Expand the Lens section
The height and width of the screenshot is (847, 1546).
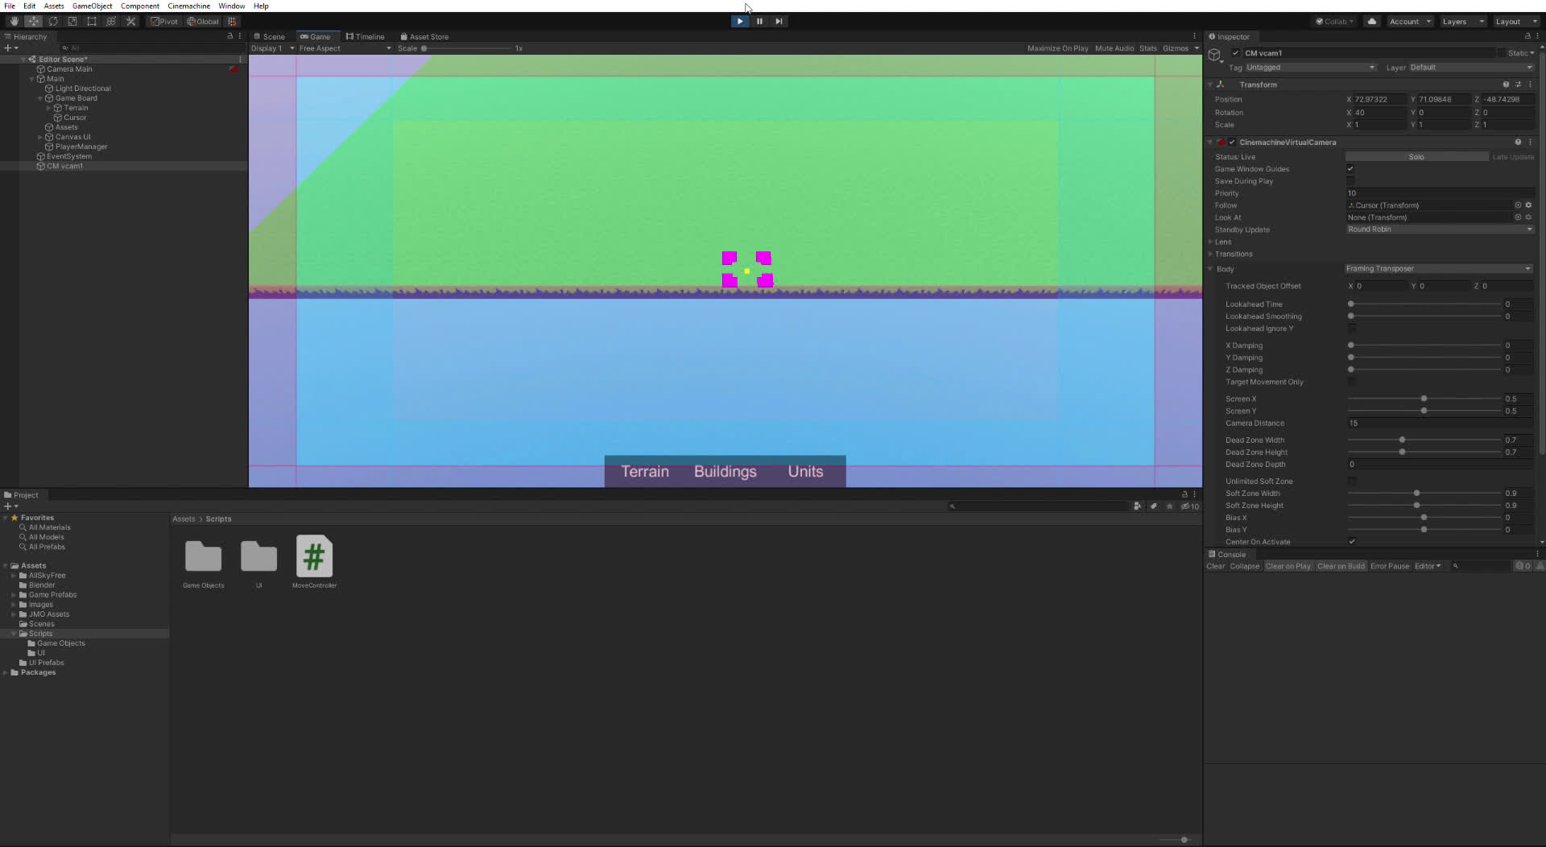point(1222,242)
